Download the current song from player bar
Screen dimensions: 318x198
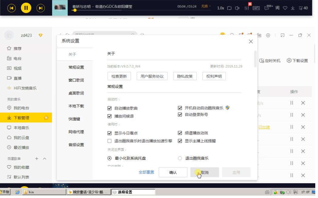point(293,8)
